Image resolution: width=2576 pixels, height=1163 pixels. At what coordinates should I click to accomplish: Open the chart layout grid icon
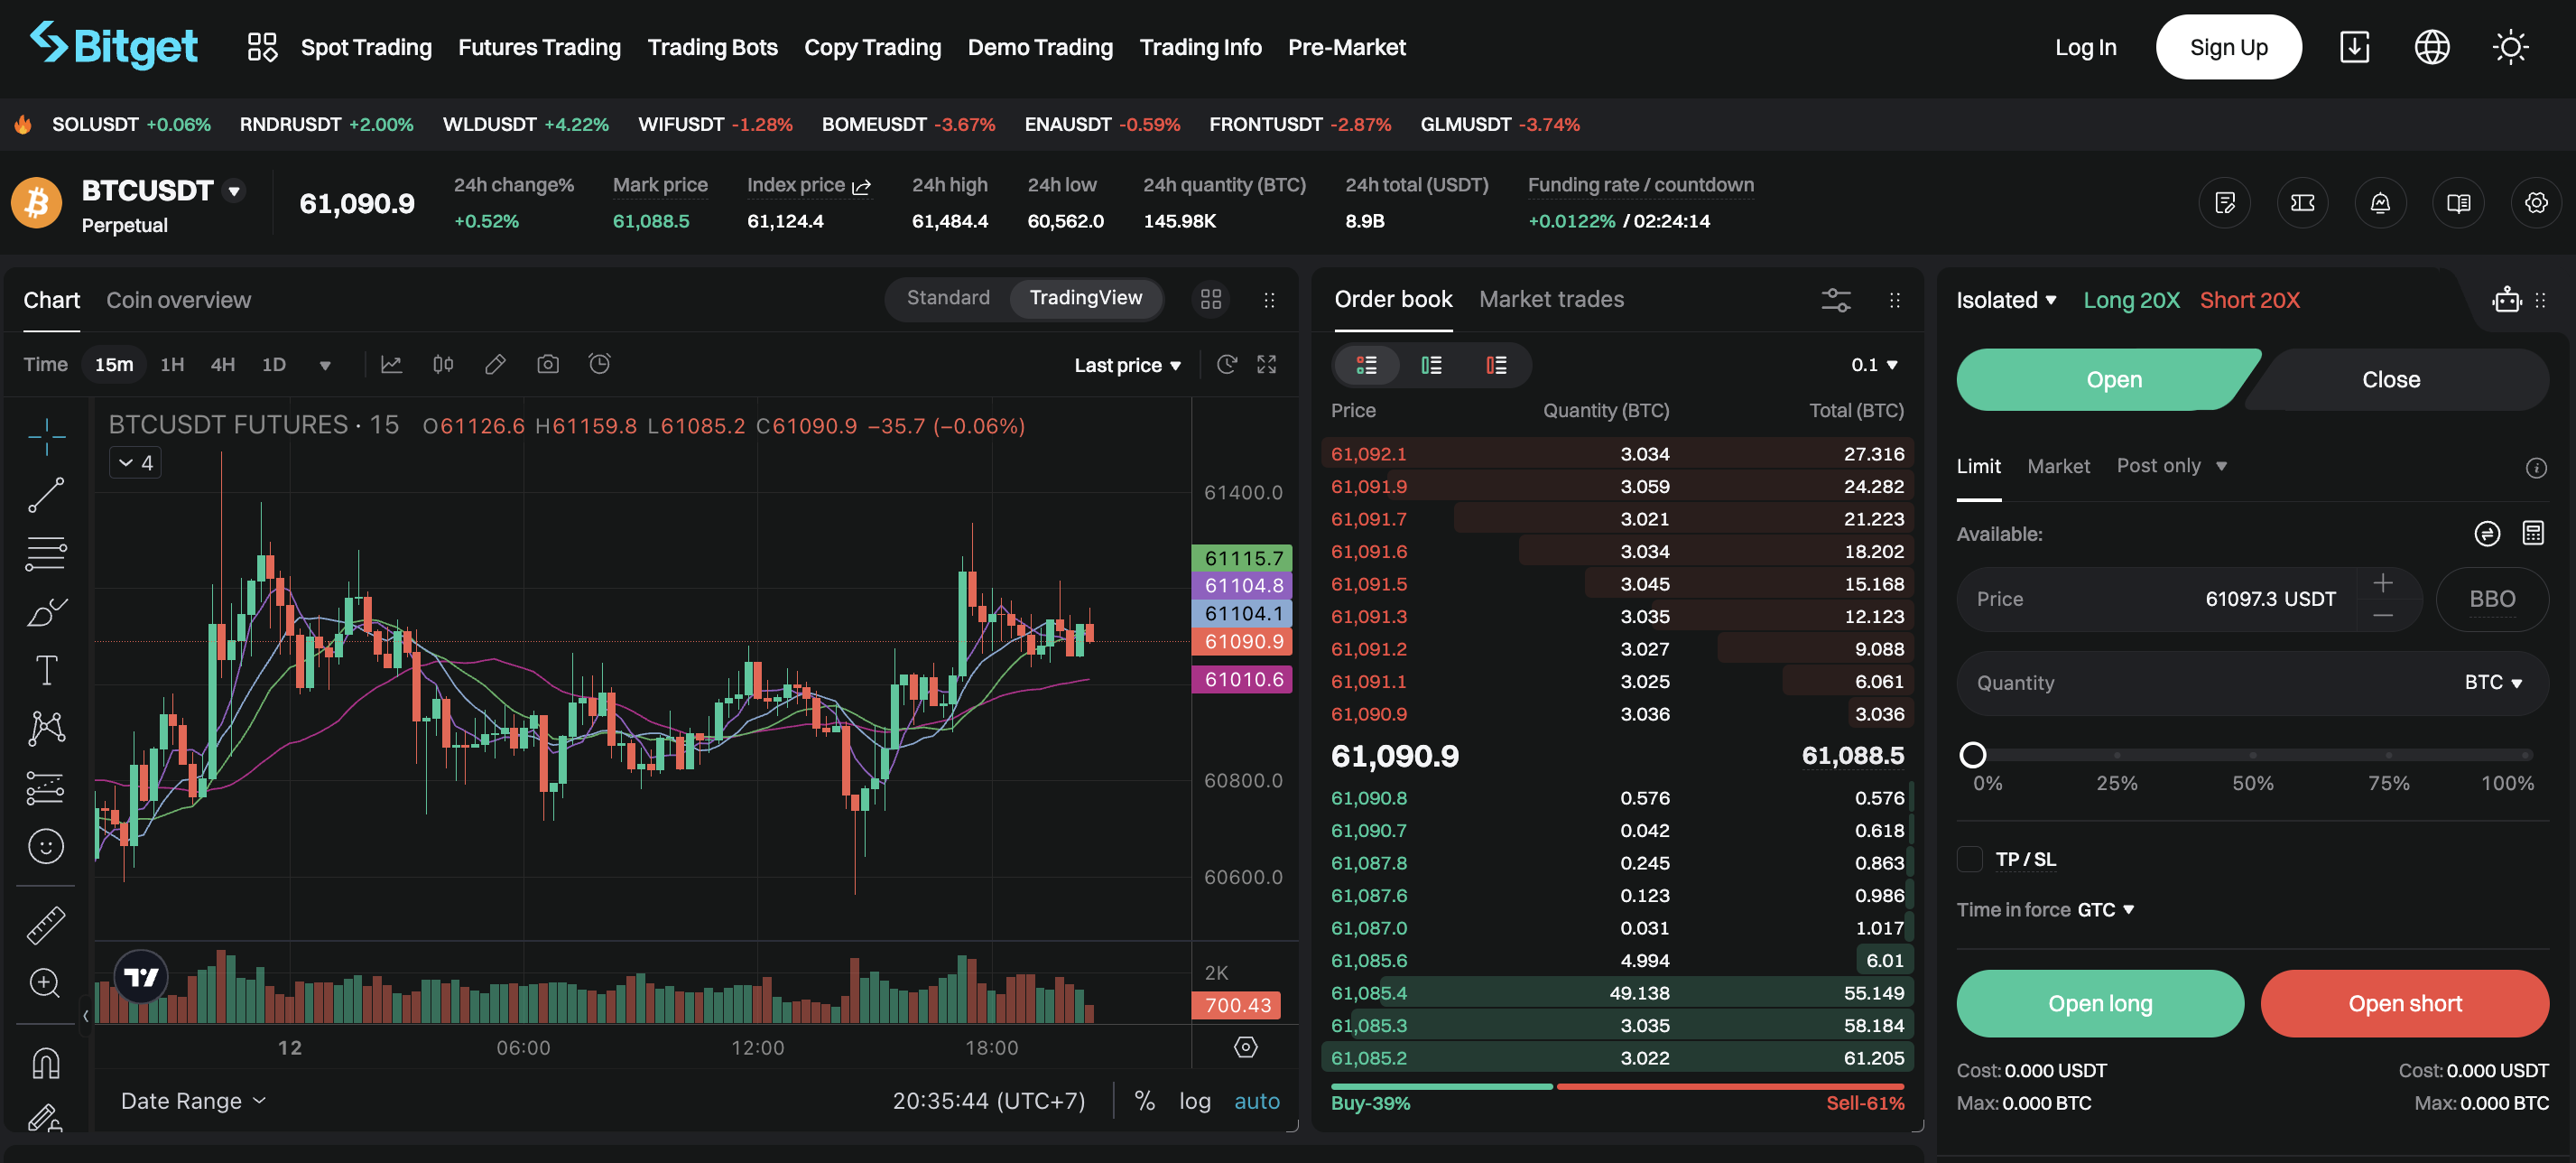point(1210,299)
